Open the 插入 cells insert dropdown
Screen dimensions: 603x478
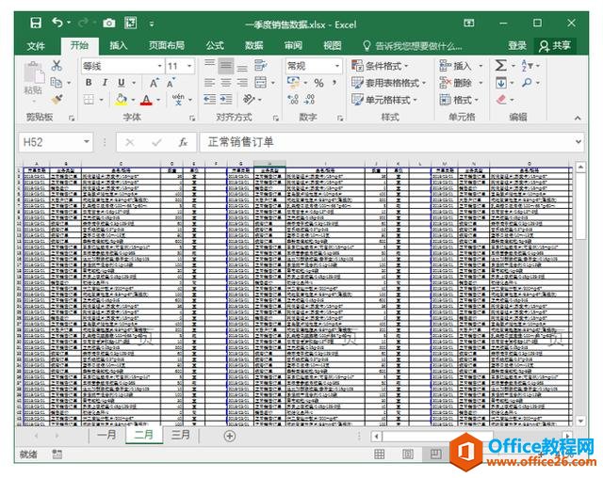pyautogui.click(x=481, y=66)
